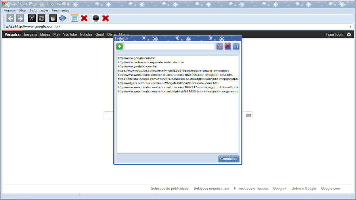The image size is (356, 200).
Task: Click the Fazer login link
Action: 334,34
